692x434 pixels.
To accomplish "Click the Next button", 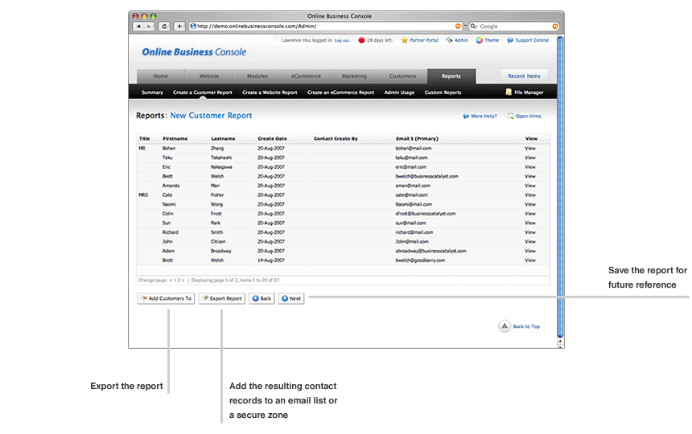I will [x=291, y=298].
